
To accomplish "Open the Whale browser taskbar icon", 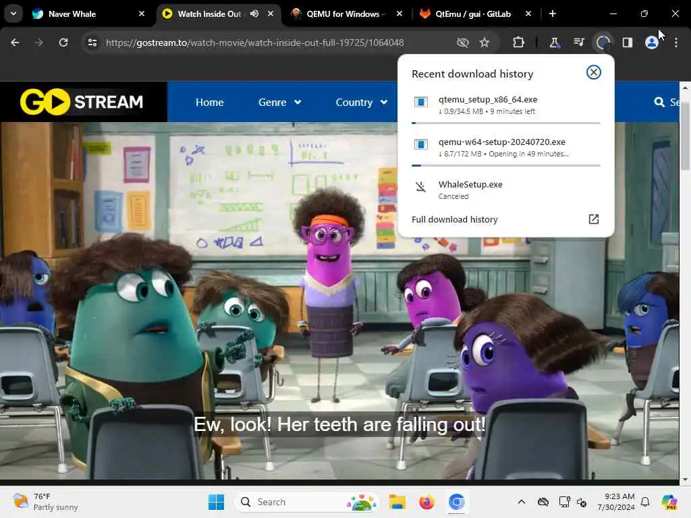I will click(457, 502).
